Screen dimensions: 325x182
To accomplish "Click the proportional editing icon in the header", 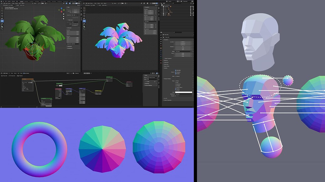I will click(42, 3).
